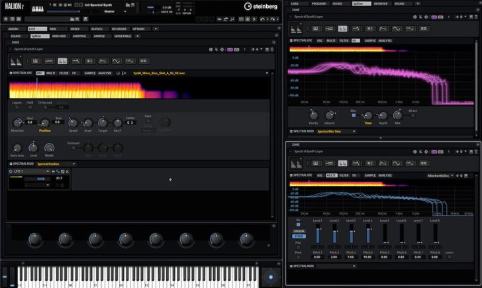The image size is (482, 288).
Task: Click the Level 1 fader
Action: tap(317, 233)
